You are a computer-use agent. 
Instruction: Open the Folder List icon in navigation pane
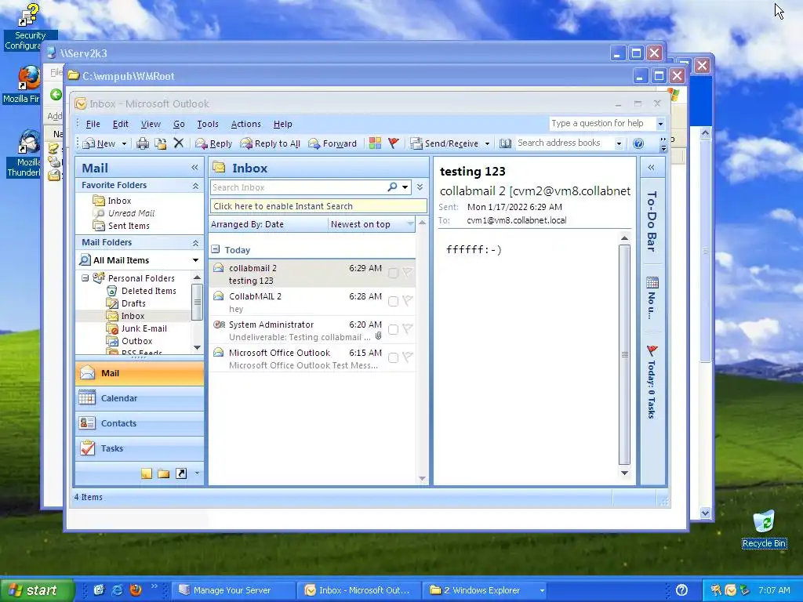tap(163, 473)
